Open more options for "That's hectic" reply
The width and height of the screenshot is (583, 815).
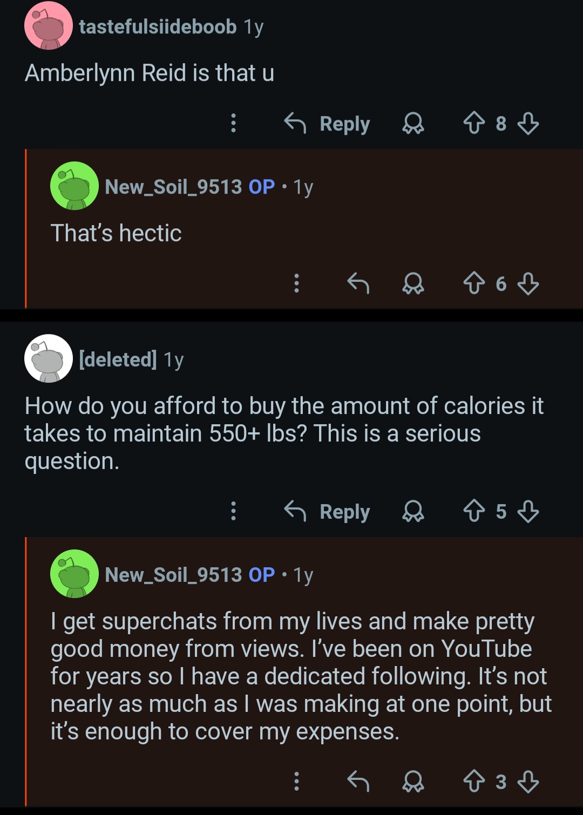[296, 283]
